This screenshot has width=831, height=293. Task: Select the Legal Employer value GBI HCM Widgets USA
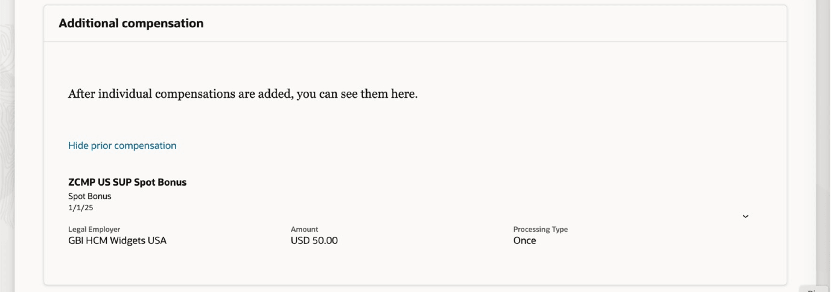pyautogui.click(x=117, y=241)
